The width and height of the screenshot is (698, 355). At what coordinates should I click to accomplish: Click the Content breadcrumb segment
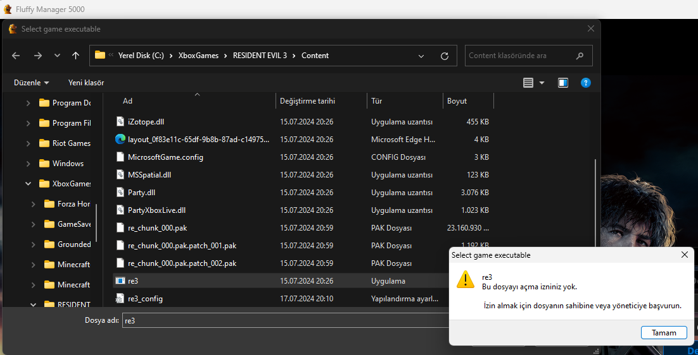click(315, 56)
